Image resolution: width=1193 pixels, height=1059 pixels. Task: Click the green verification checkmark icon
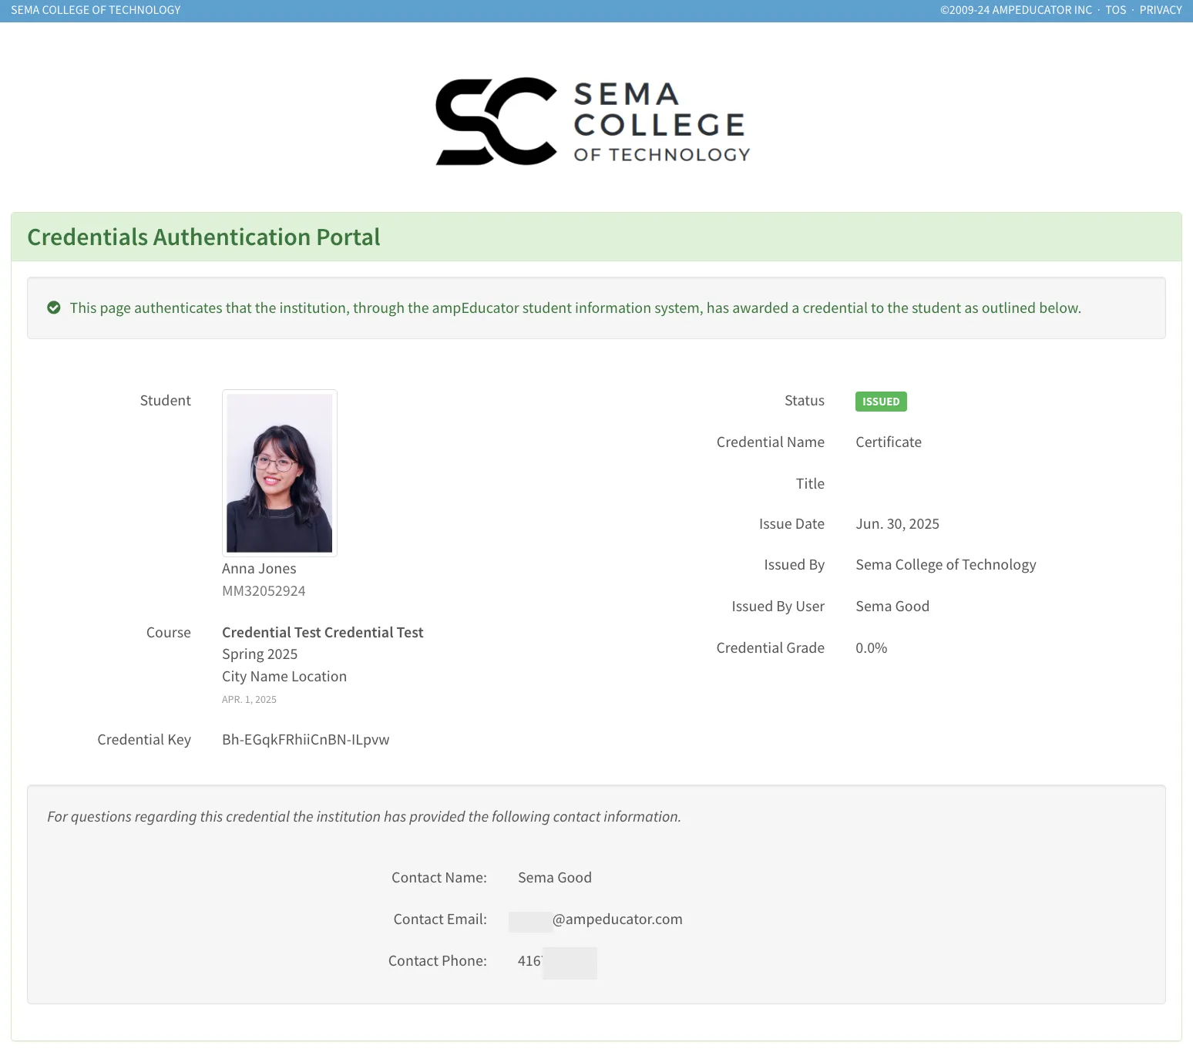coord(54,308)
